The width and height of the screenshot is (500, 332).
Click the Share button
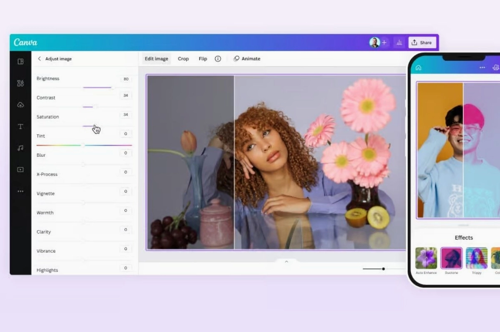(422, 43)
